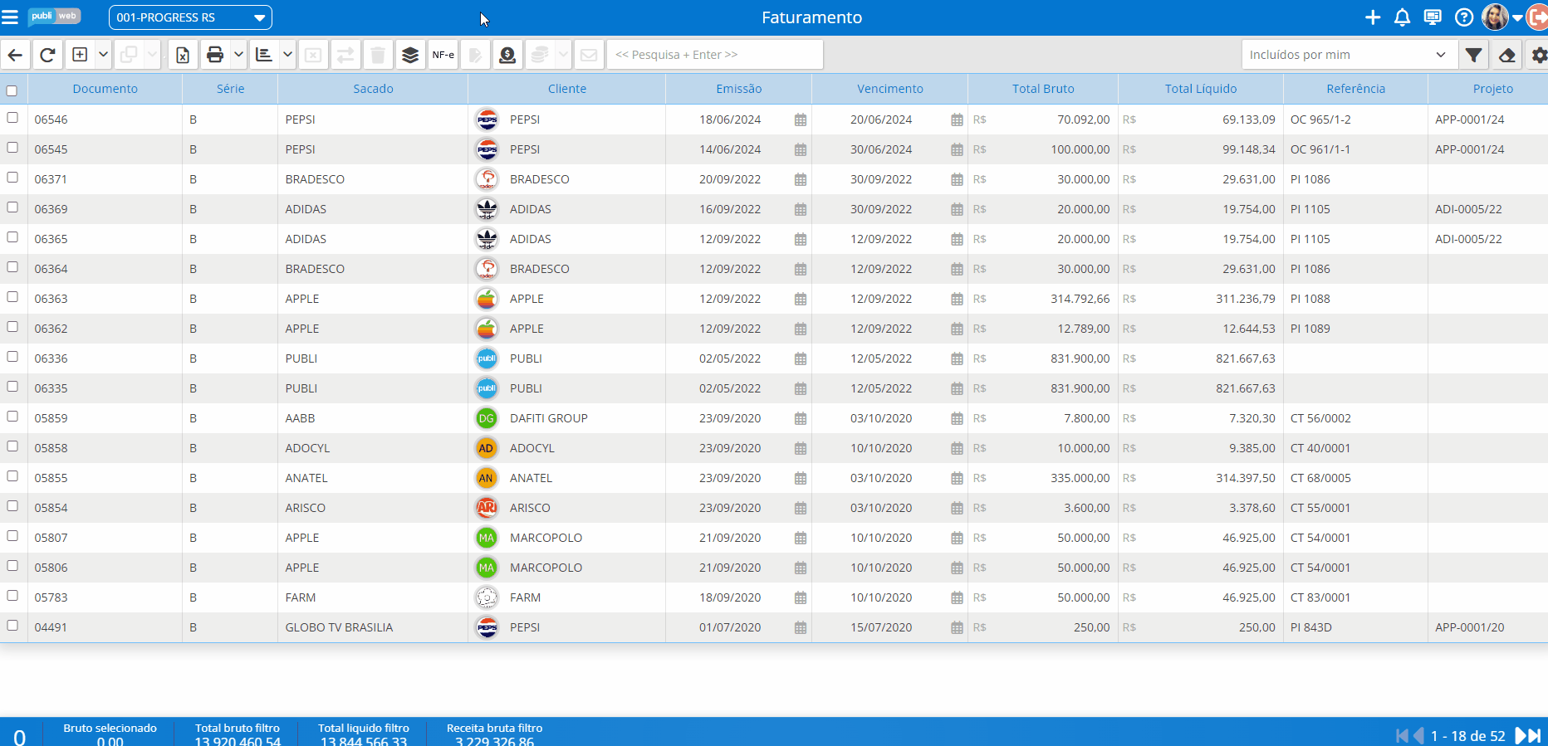Tick the checkbox for document 06336
Viewport: 1548px width, 746px height.
pos(12,357)
